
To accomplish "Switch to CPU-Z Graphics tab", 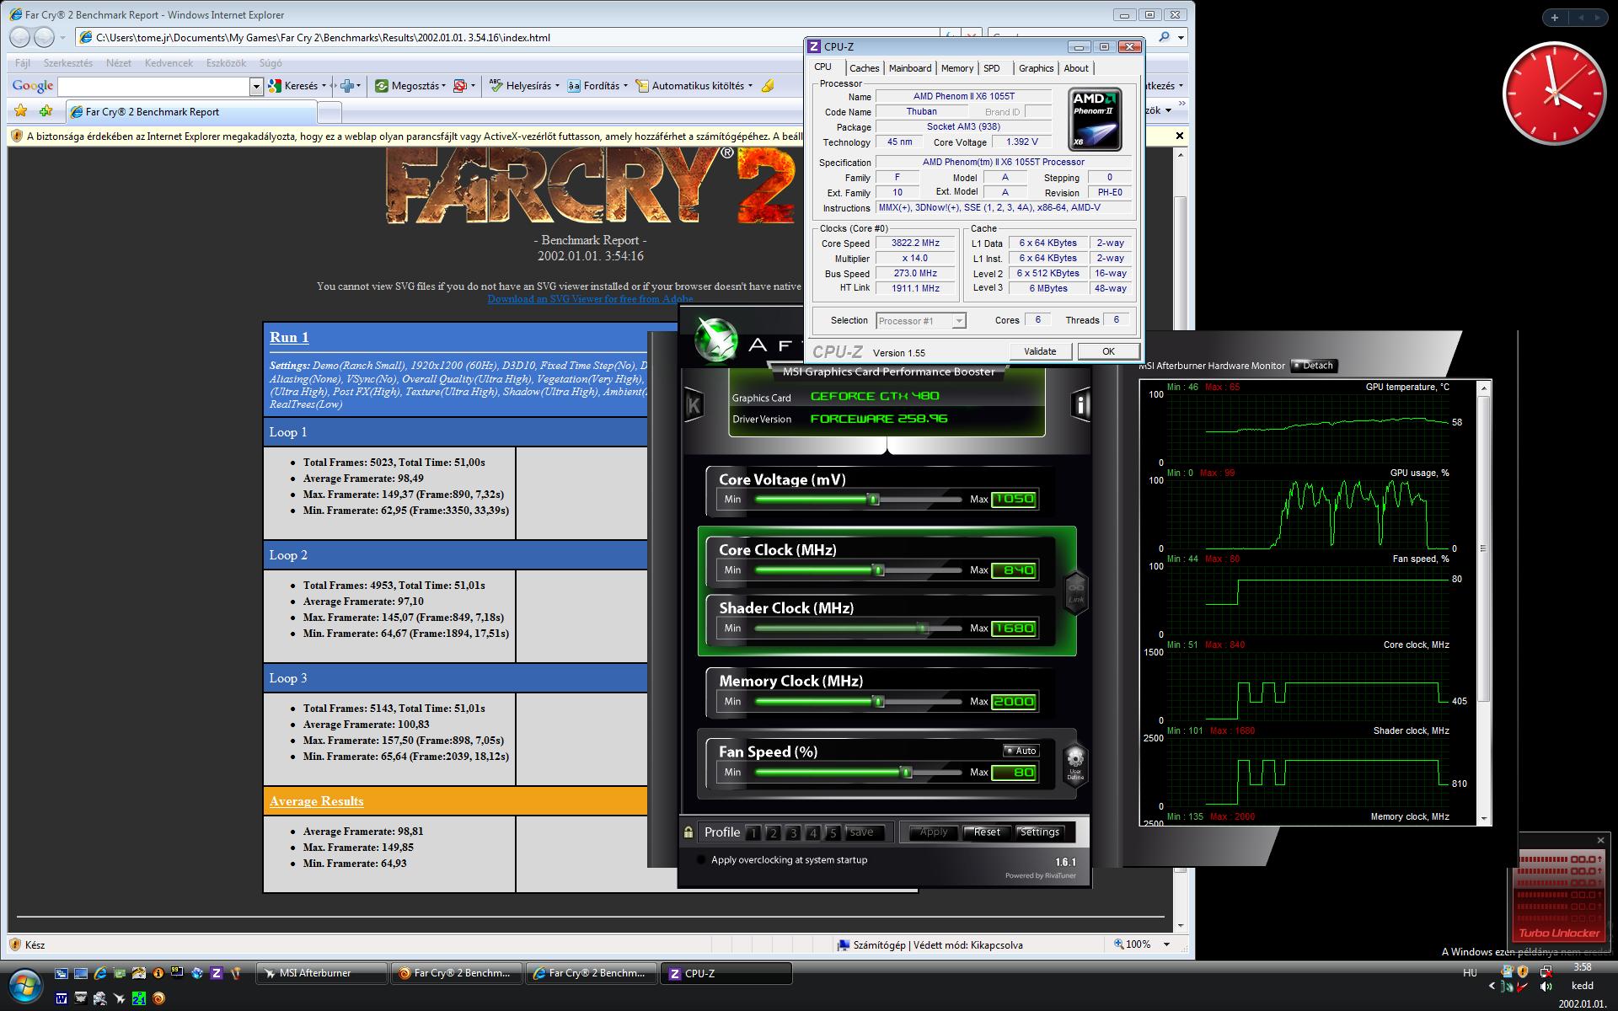I will (1036, 68).
